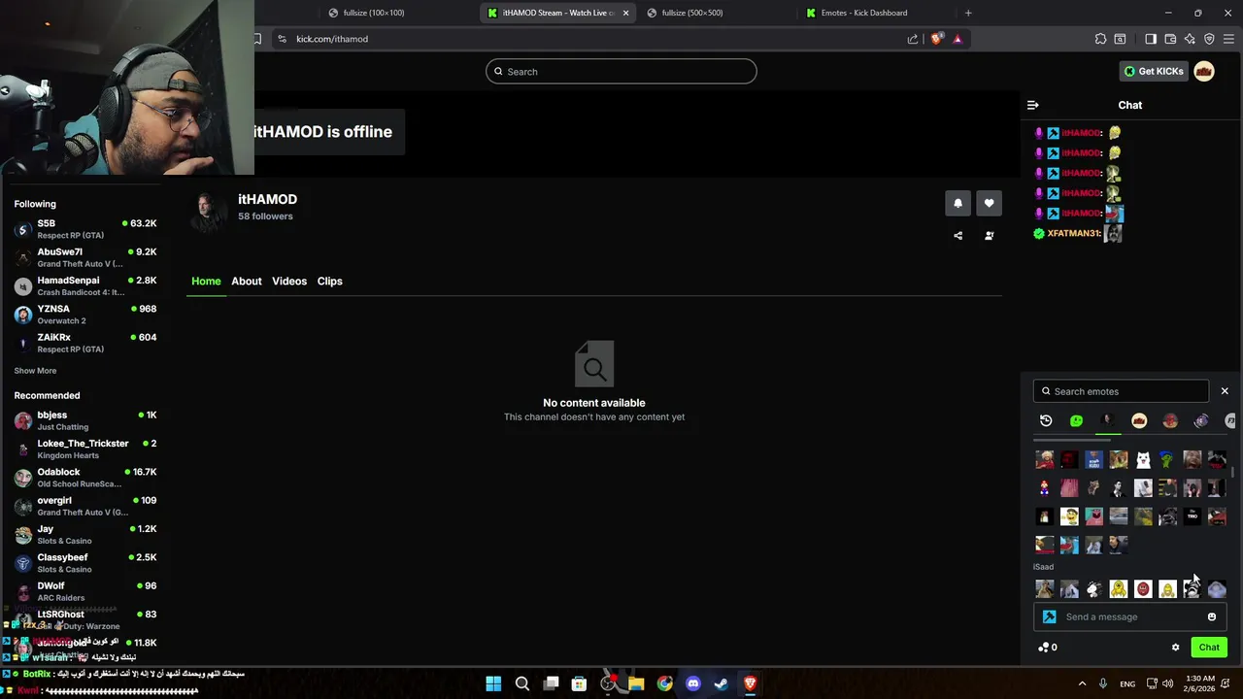Click the share icon below follow buttons
Viewport: 1243px width, 699px height.
(x=957, y=235)
